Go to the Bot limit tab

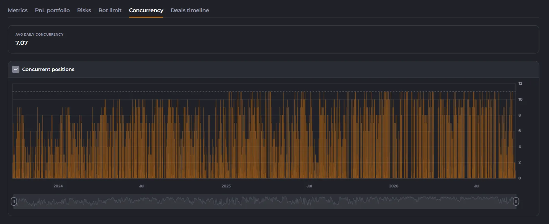(110, 10)
